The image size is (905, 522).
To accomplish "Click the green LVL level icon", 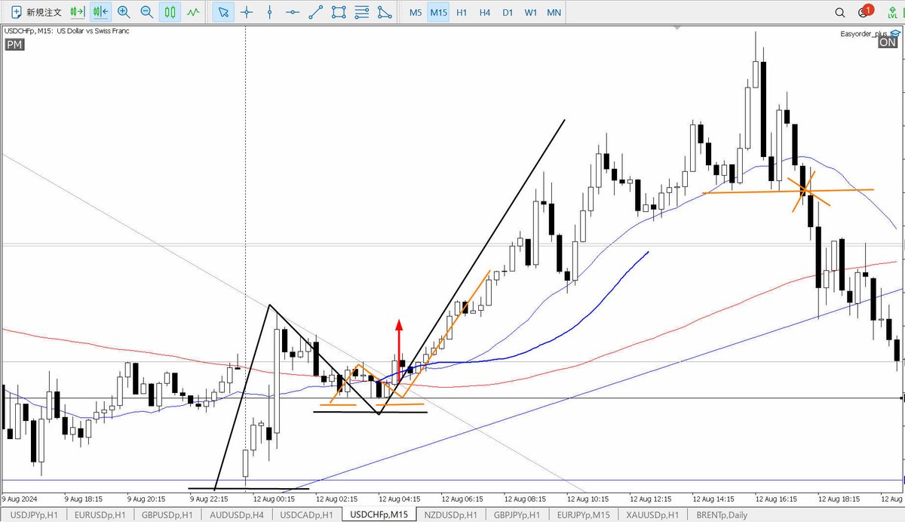I will pyautogui.click(x=893, y=12).
